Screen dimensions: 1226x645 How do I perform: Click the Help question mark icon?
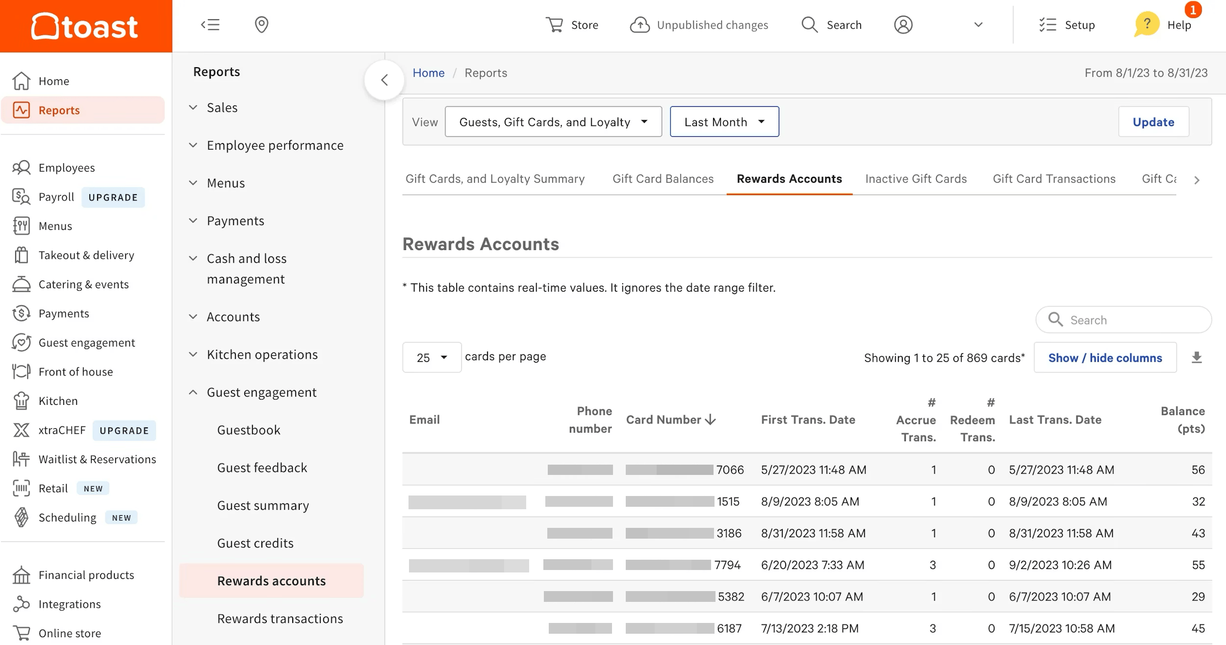1147,24
